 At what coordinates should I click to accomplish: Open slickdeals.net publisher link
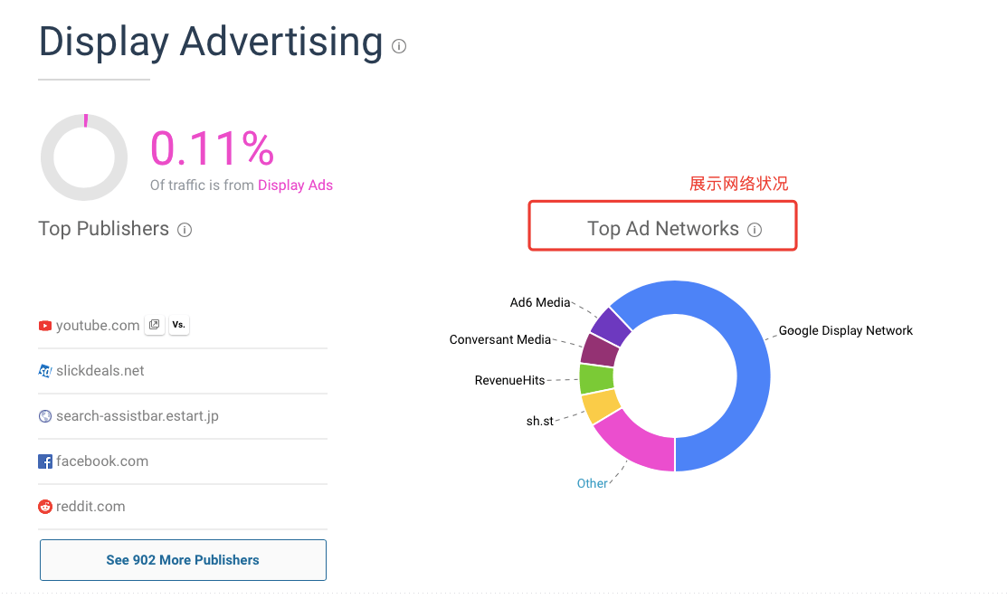100,370
